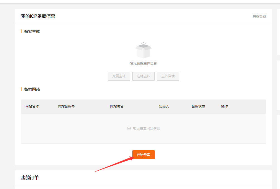Select the 备案状态 column header

198,106
